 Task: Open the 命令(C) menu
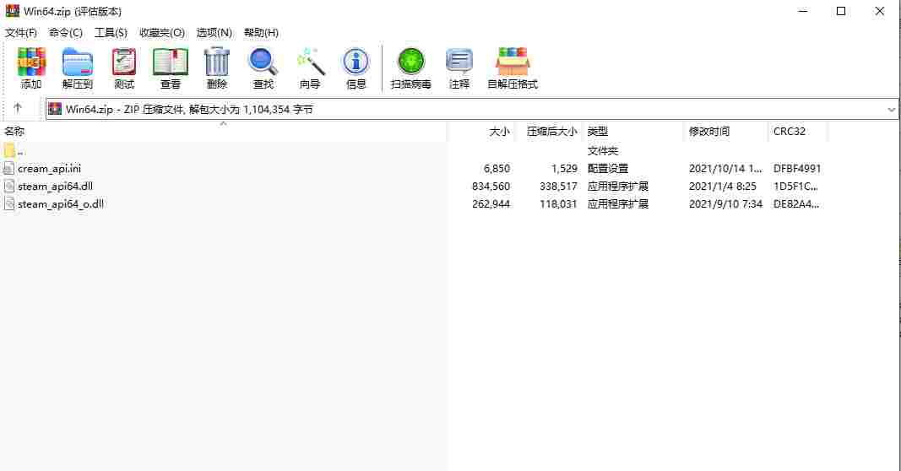click(x=66, y=33)
